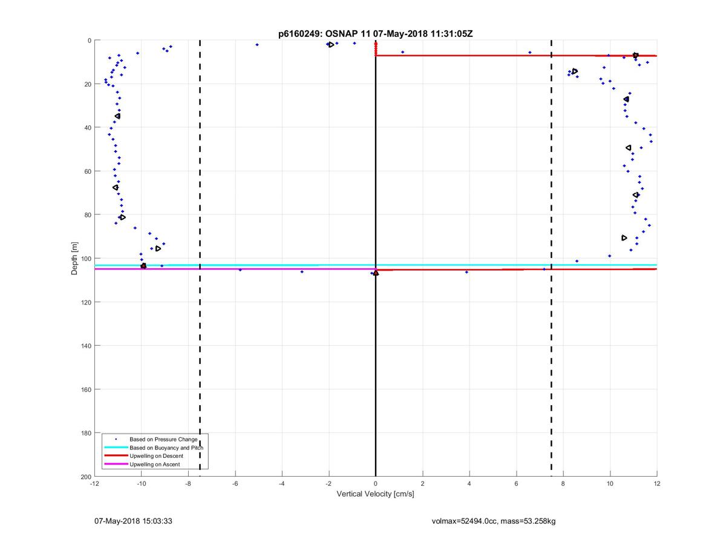Click the x-axis tick label -2
726x536 pixels.
click(x=329, y=484)
